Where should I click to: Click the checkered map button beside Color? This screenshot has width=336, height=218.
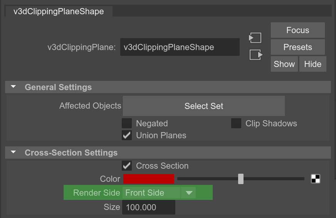pyautogui.click(x=316, y=179)
